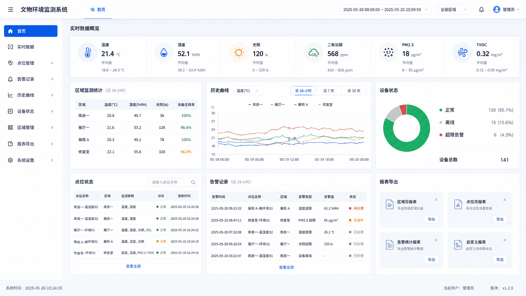This screenshot has height=296, width=526.
Task: Collapse sidebar with the hamburger menu icon
Action: click(11, 9)
